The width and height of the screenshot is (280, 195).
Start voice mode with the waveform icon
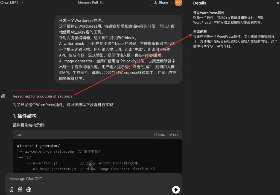click(x=176, y=190)
